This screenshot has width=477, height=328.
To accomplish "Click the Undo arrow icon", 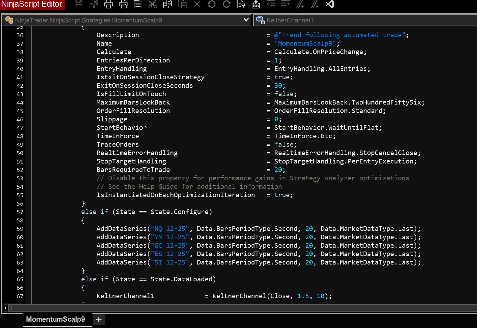I will 212,4.
